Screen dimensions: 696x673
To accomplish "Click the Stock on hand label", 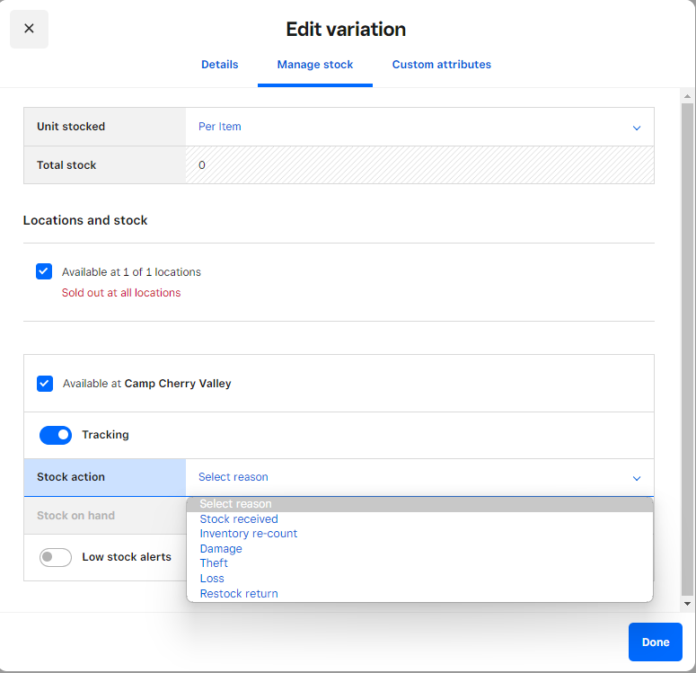I will click(x=76, y=516).
